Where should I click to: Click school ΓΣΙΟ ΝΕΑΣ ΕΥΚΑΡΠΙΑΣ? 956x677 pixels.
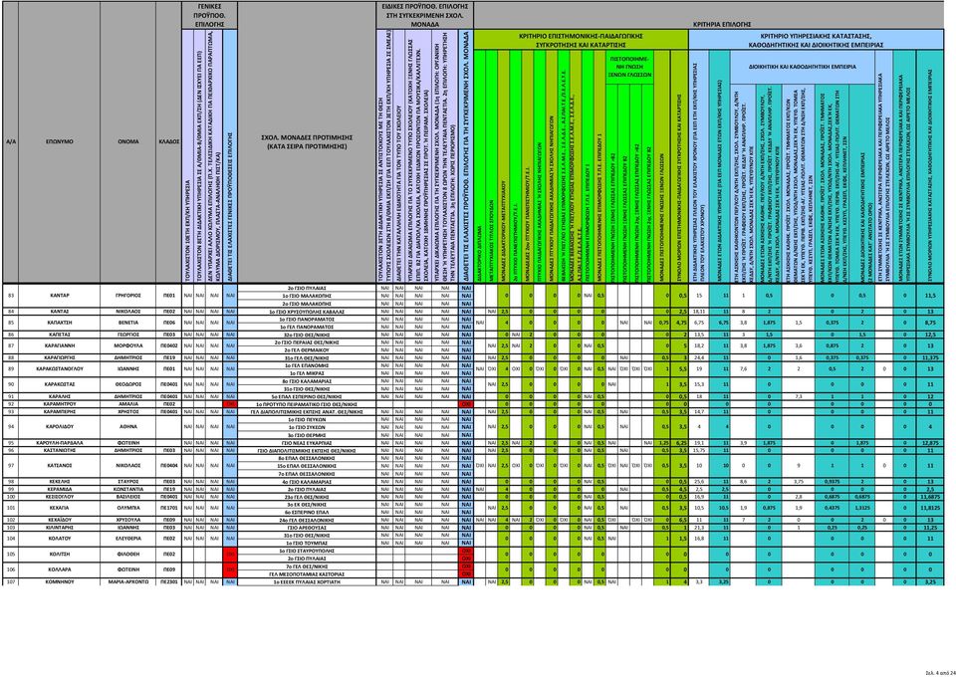[306, 442]
